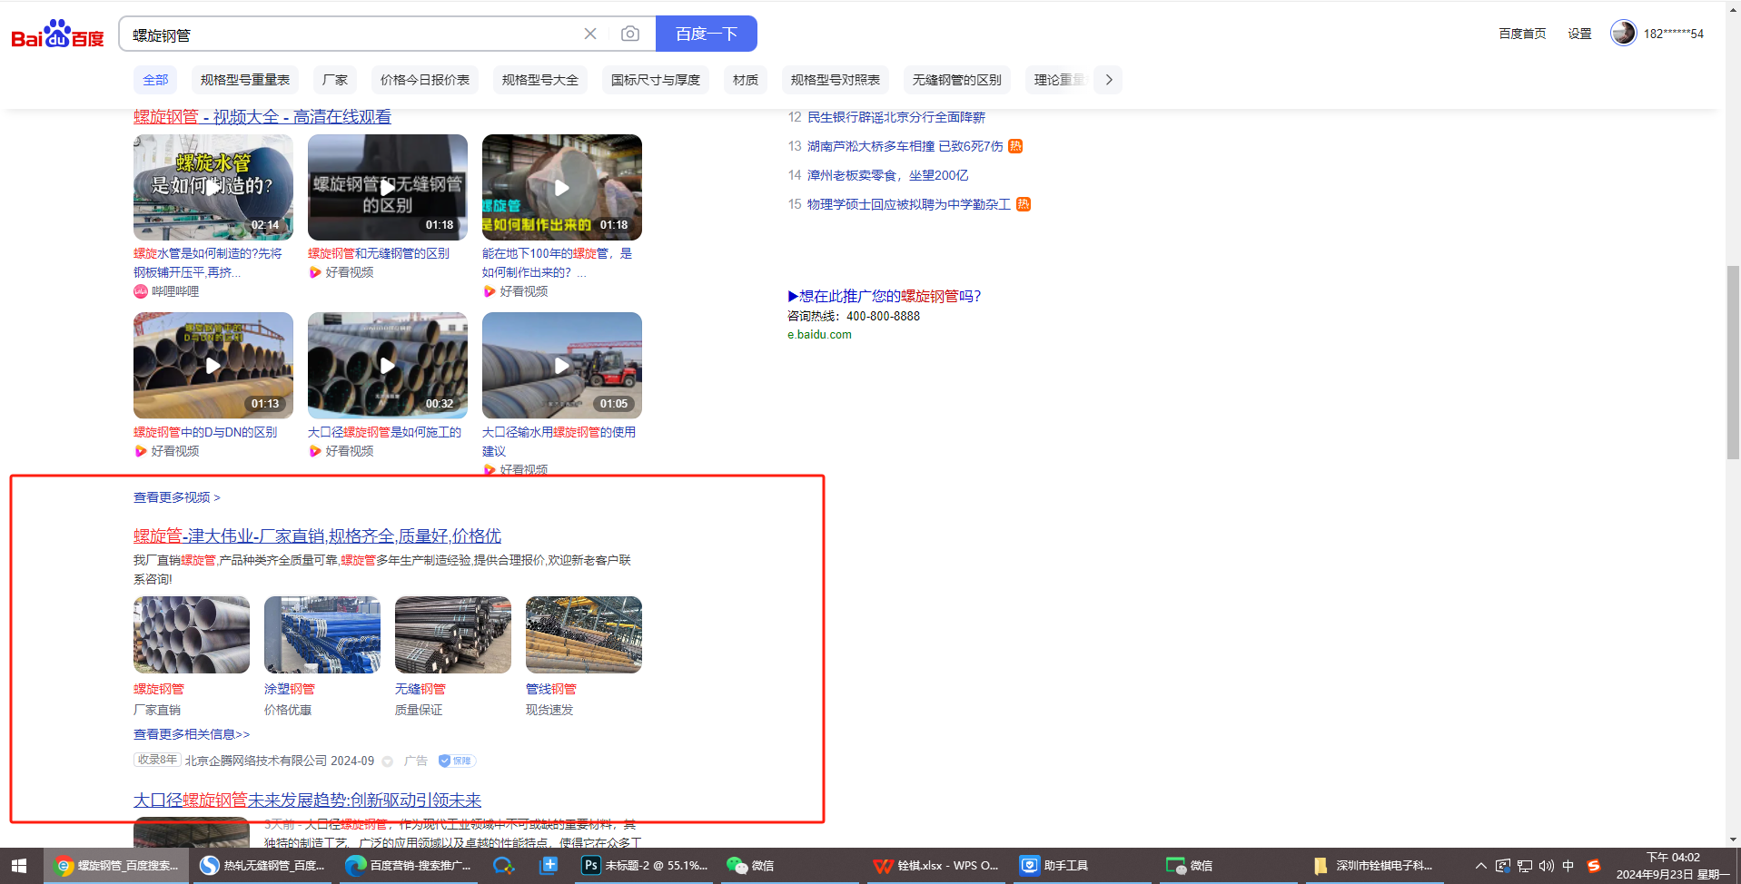1741x884 pixels.
Task: Open the 螺旋管-津大伟业 ad link
Action: point(317,535)
